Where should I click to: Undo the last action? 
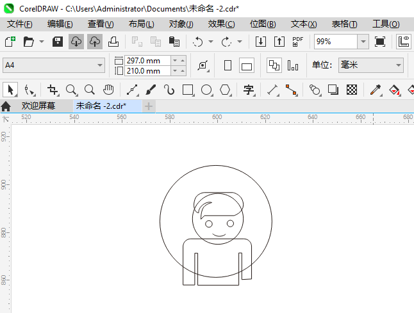[198, 42]
